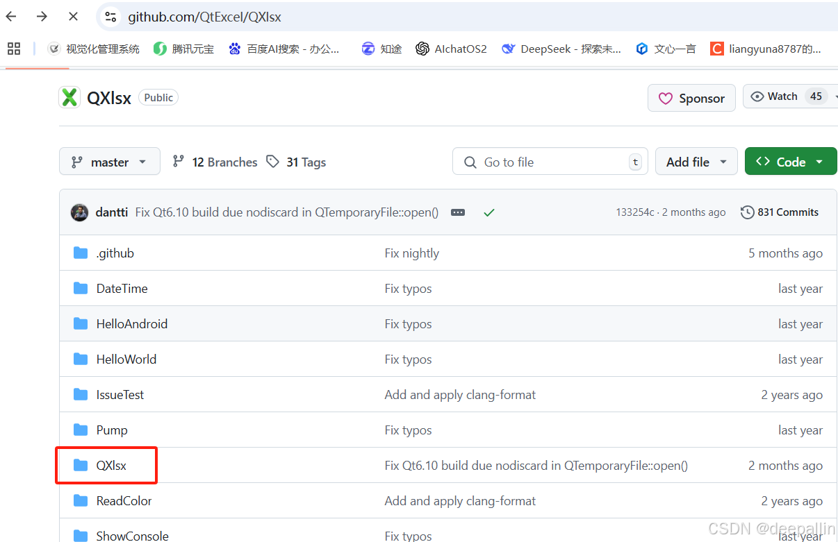The width and height of the screenshot is (838, 542).
Task: Click the QXlsx repository logo icon
Action: (69, 98)
